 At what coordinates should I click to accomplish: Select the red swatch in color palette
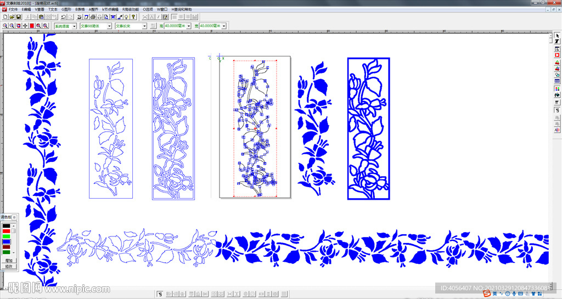click(x=6, y=232)
